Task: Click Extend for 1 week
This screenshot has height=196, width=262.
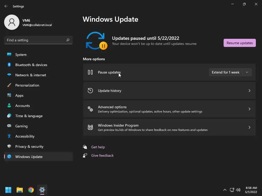Action: click(226, 72)
